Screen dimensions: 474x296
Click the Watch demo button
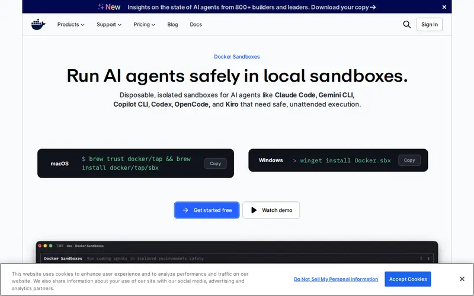(271, 210)
